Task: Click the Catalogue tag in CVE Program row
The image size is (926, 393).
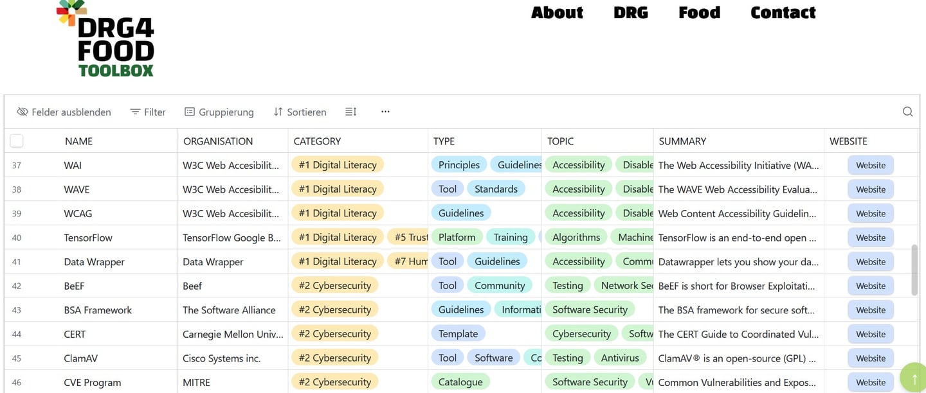Action: [x=460, y=382]
